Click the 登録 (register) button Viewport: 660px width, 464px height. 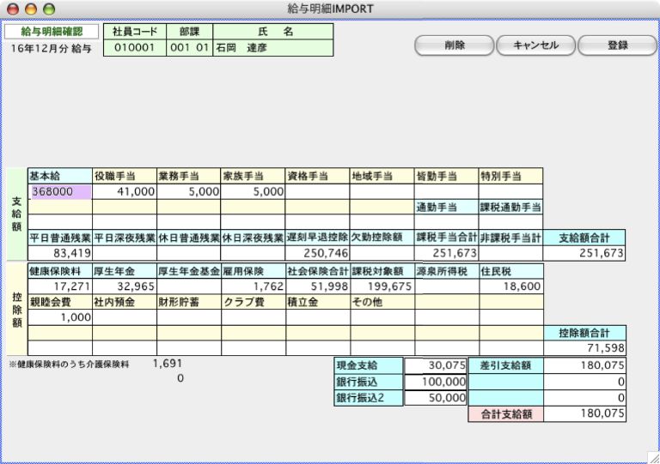tap(617, 45)
